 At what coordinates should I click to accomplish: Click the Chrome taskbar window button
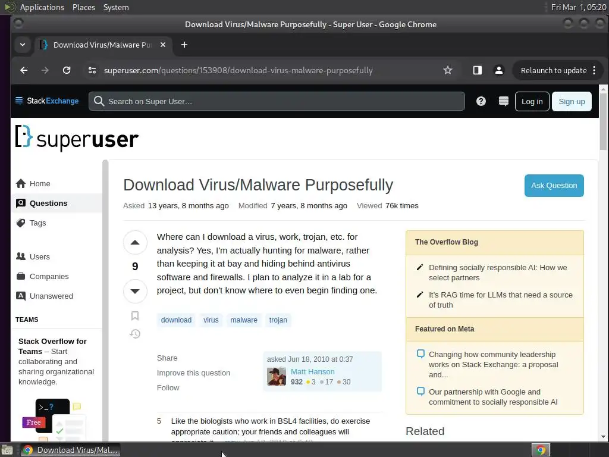click(x=70, y=450)
